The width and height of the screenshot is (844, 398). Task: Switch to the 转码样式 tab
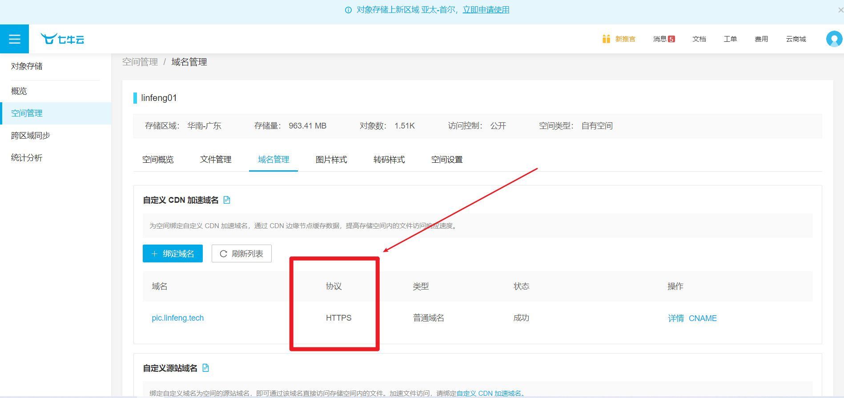[x=389, y=160]
